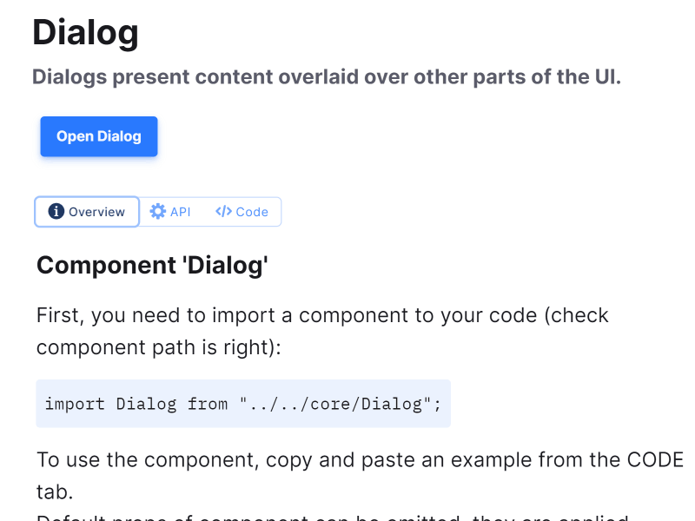Select the Code tab label
695x521 pixels.
click(x=252, y=212)
